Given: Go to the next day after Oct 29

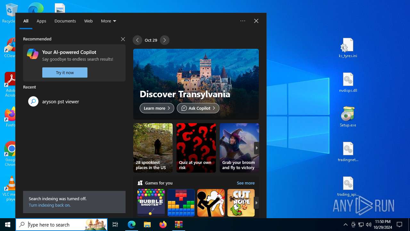Looking at the screenshot, I should pyautogui.click(x=165, y=40).
